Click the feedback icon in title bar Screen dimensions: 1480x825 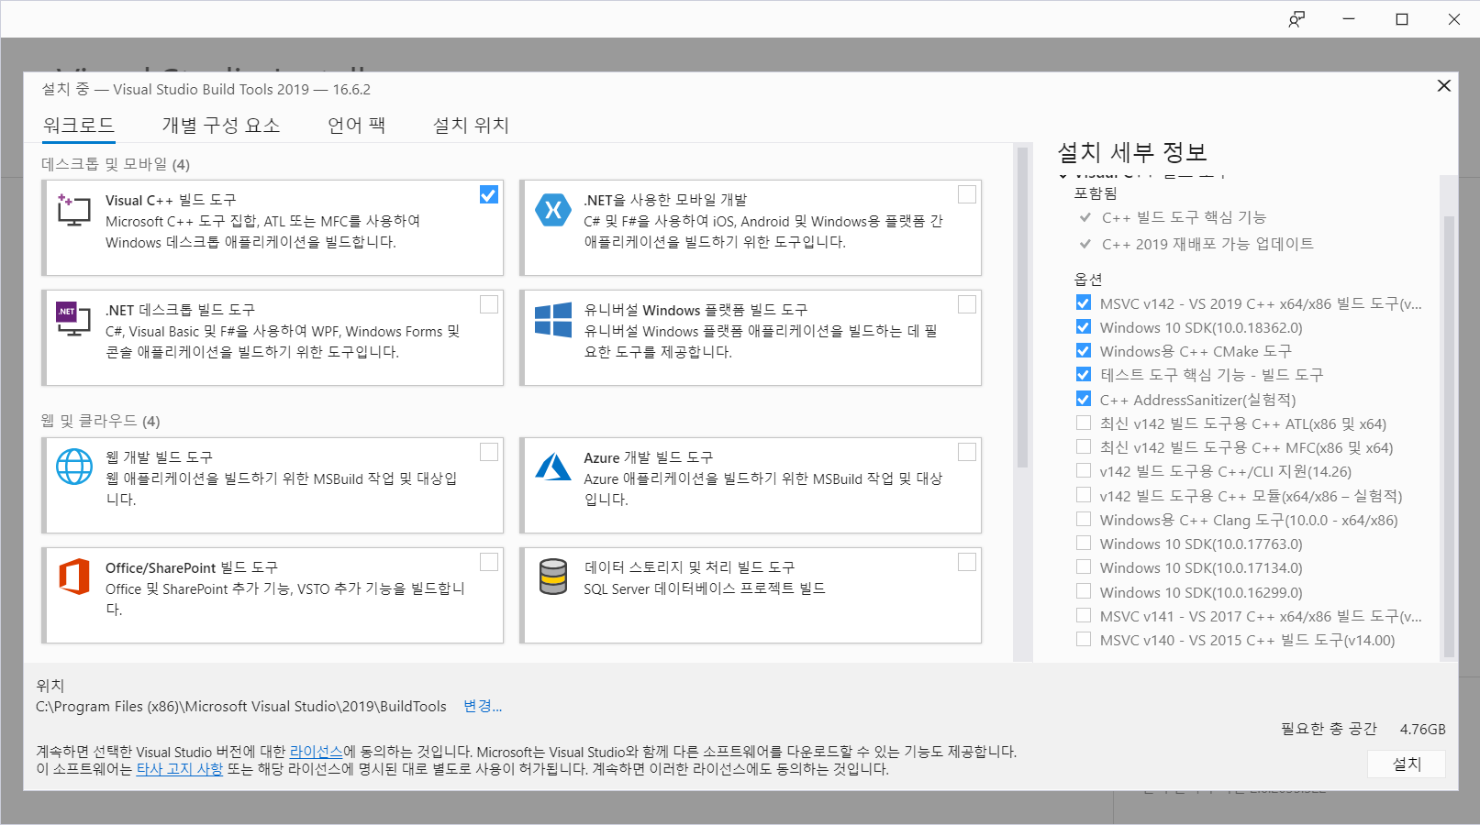click(x=1296, y=19)
